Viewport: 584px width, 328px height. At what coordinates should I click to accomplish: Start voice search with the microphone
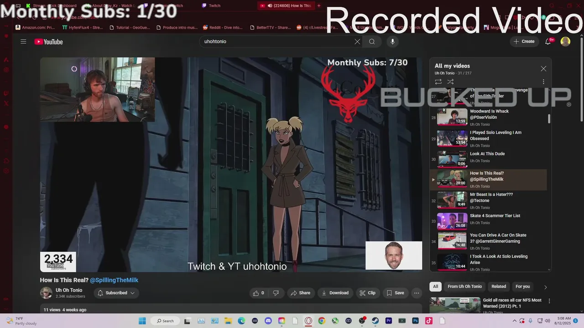tap(392, 41)
